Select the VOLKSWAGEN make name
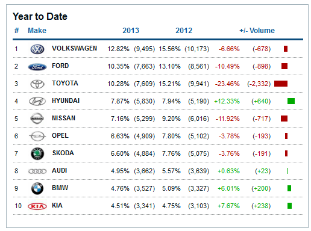Screen dimensions: 311x231 (74, 48)
